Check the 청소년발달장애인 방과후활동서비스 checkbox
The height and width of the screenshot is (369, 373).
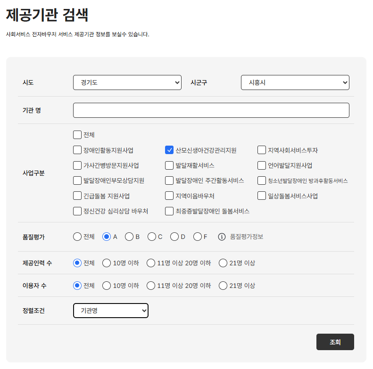tap(262, 180)
